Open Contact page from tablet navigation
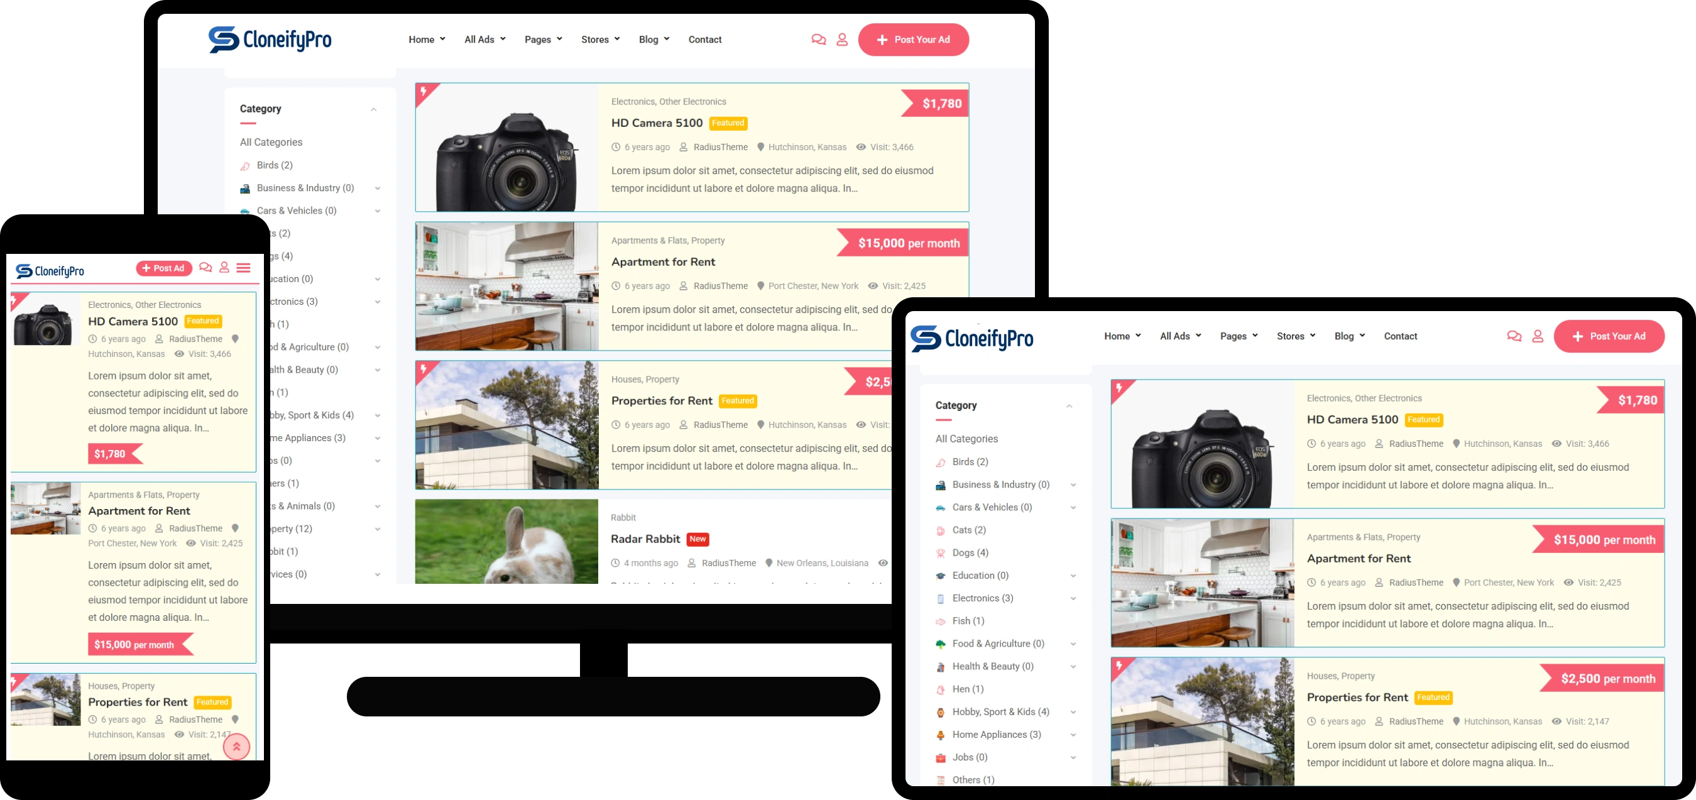1696x800 pixels. (1400, 336)
